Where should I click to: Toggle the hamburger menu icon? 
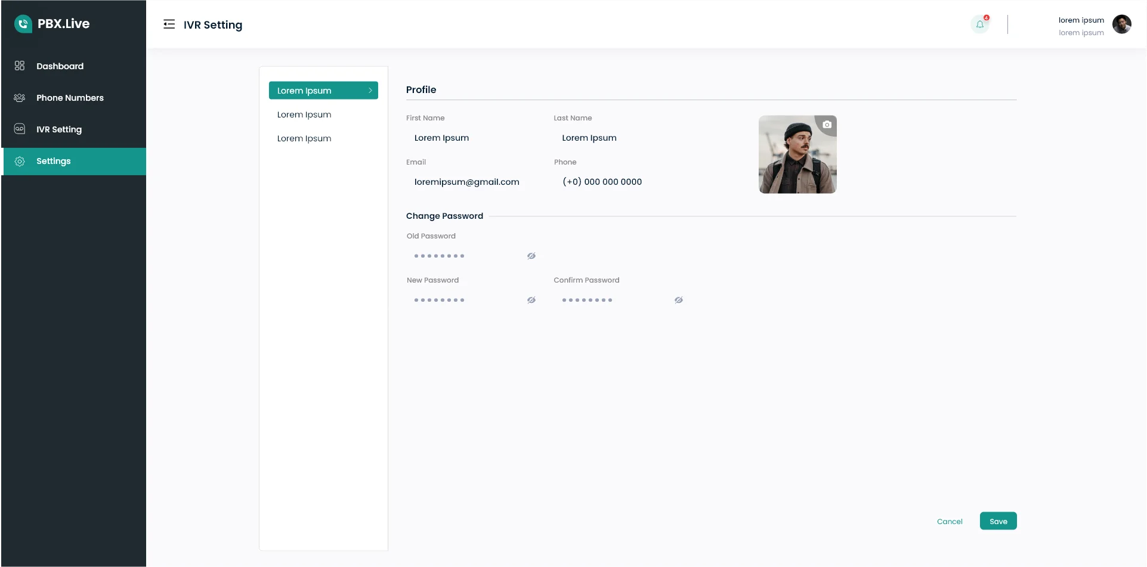169,24
